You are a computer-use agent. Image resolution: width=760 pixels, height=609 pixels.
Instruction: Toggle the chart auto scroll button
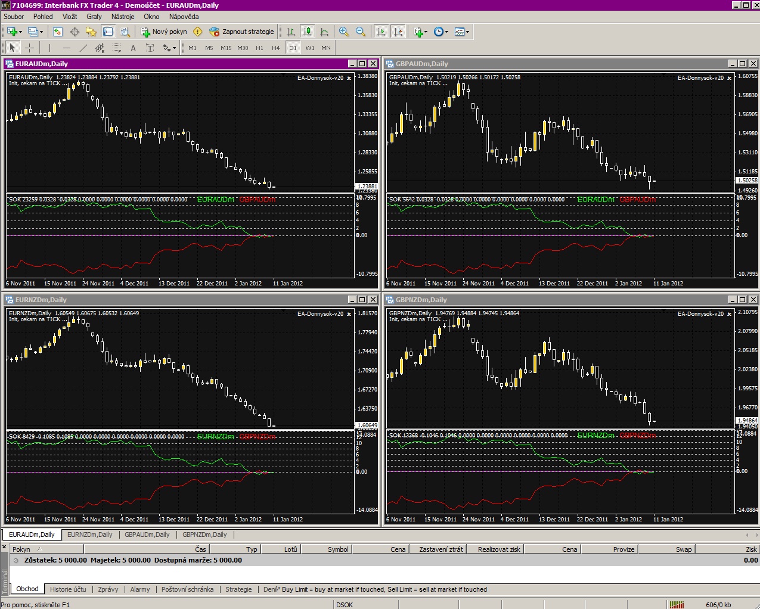(x=381, y=32)
